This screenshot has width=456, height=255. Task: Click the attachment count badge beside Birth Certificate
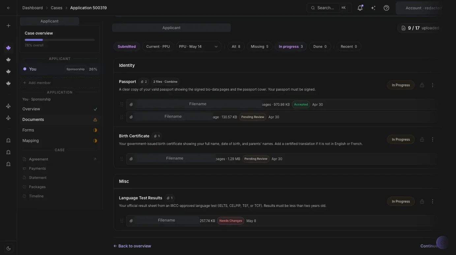pos(157,136)
